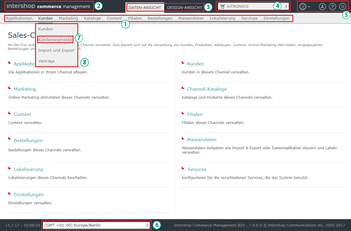
Task: Expand the arrow next to dashboard gauge
Action: (309, 7)
